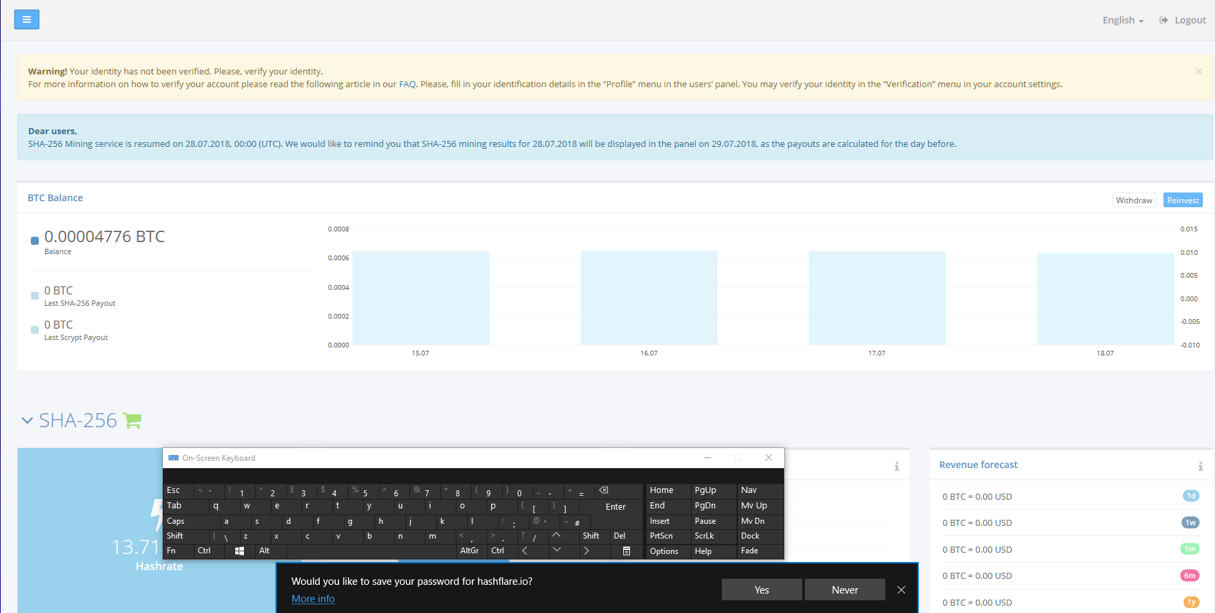Click the Reinvest button
The height and width of the screenshot is (613, 1215).
tap(1183, 200)
